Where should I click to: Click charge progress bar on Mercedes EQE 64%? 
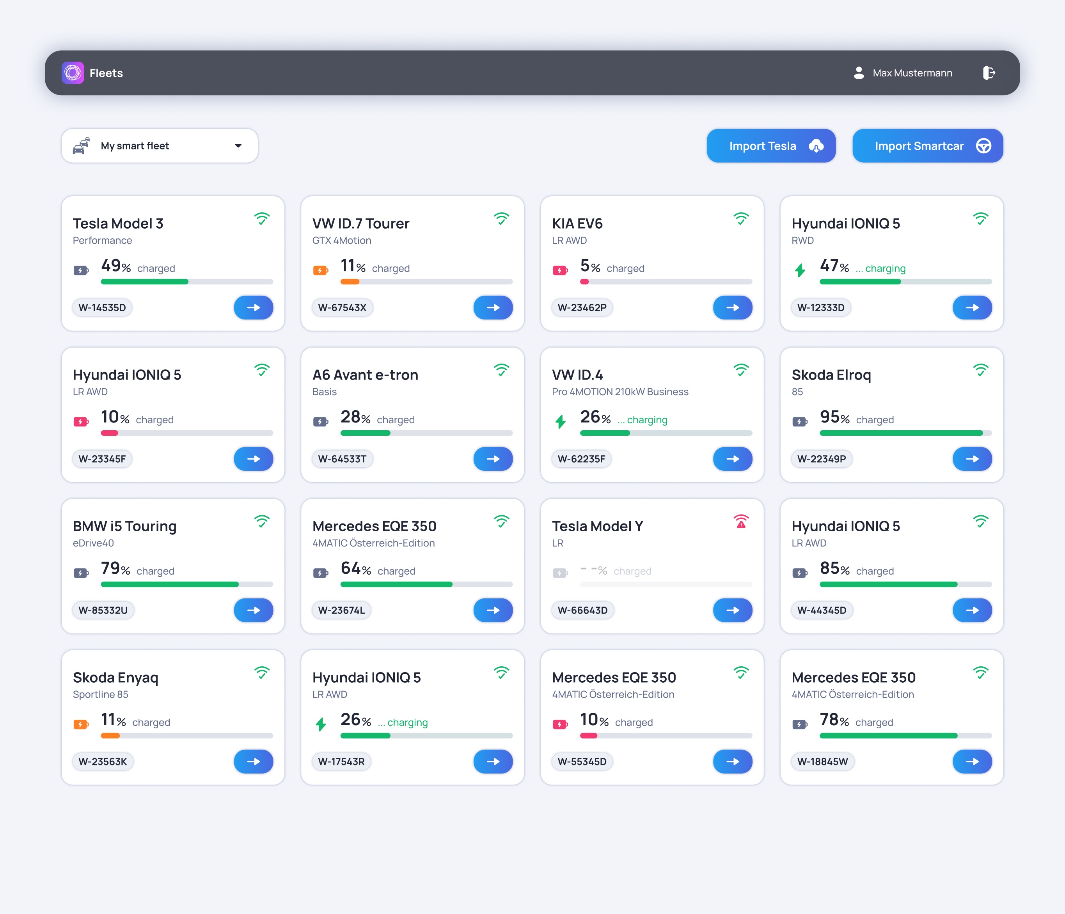(426, 584)
